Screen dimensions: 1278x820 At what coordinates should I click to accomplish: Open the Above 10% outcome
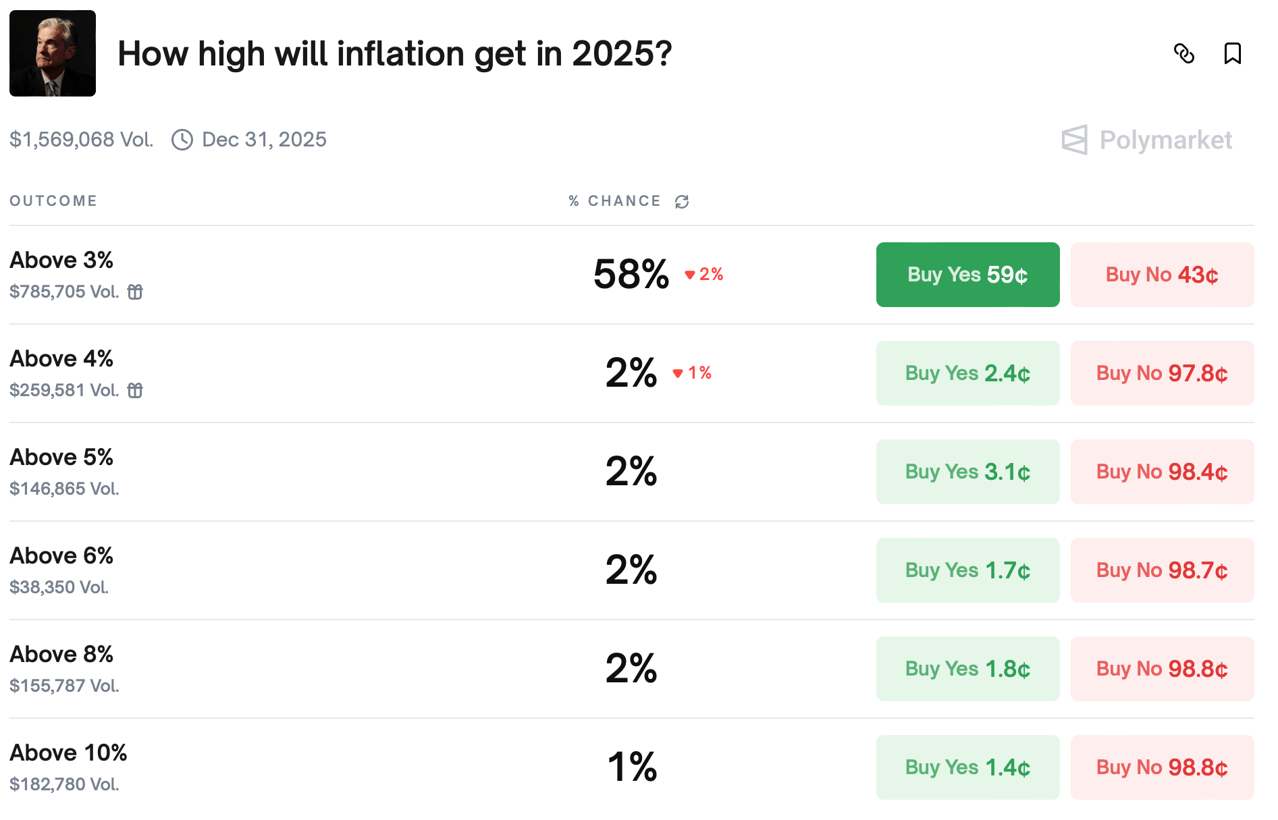click(68, 753)
